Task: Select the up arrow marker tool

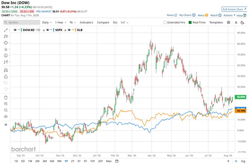Action: click(x=6, y=49)
